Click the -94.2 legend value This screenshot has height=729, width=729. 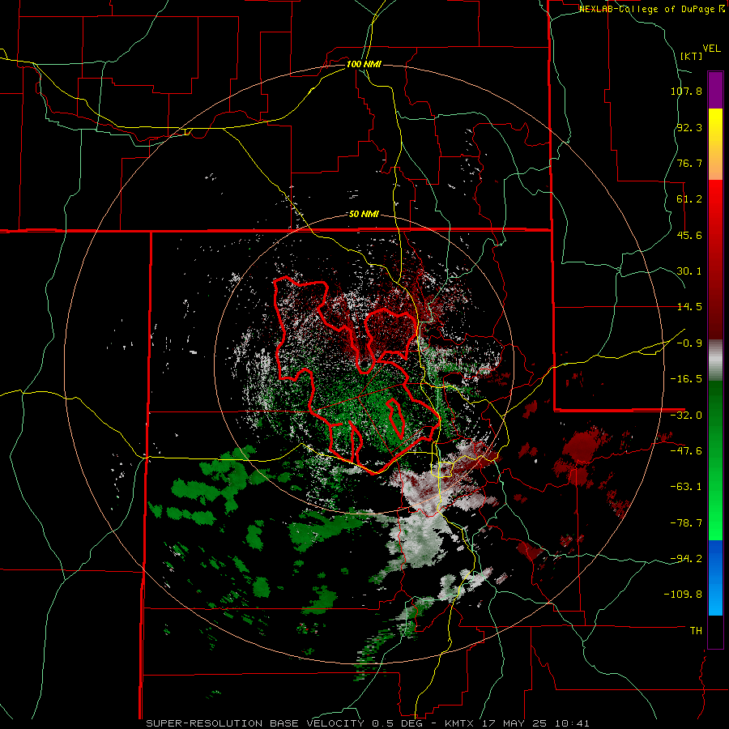[686, 559]
